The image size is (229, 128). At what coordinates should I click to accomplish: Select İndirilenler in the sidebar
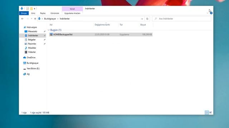tap(33, 36)
